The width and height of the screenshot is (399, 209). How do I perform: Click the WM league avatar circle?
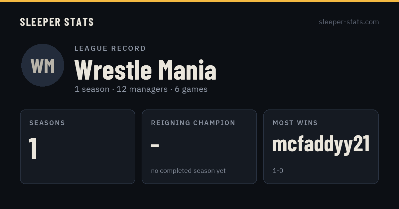pyautogui.click(x=43, y=65)
